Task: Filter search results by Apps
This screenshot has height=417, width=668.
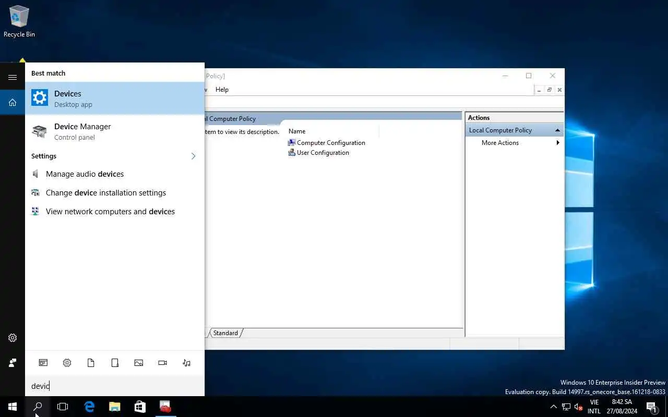Action: (43, 363)
